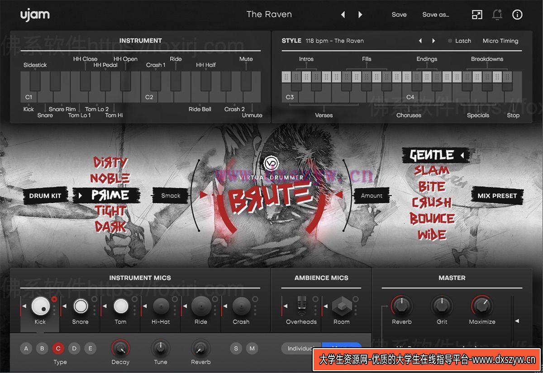This screenshot has height=373, width=543.
Task: Click the ujam logo
Action: coord(35,14)
